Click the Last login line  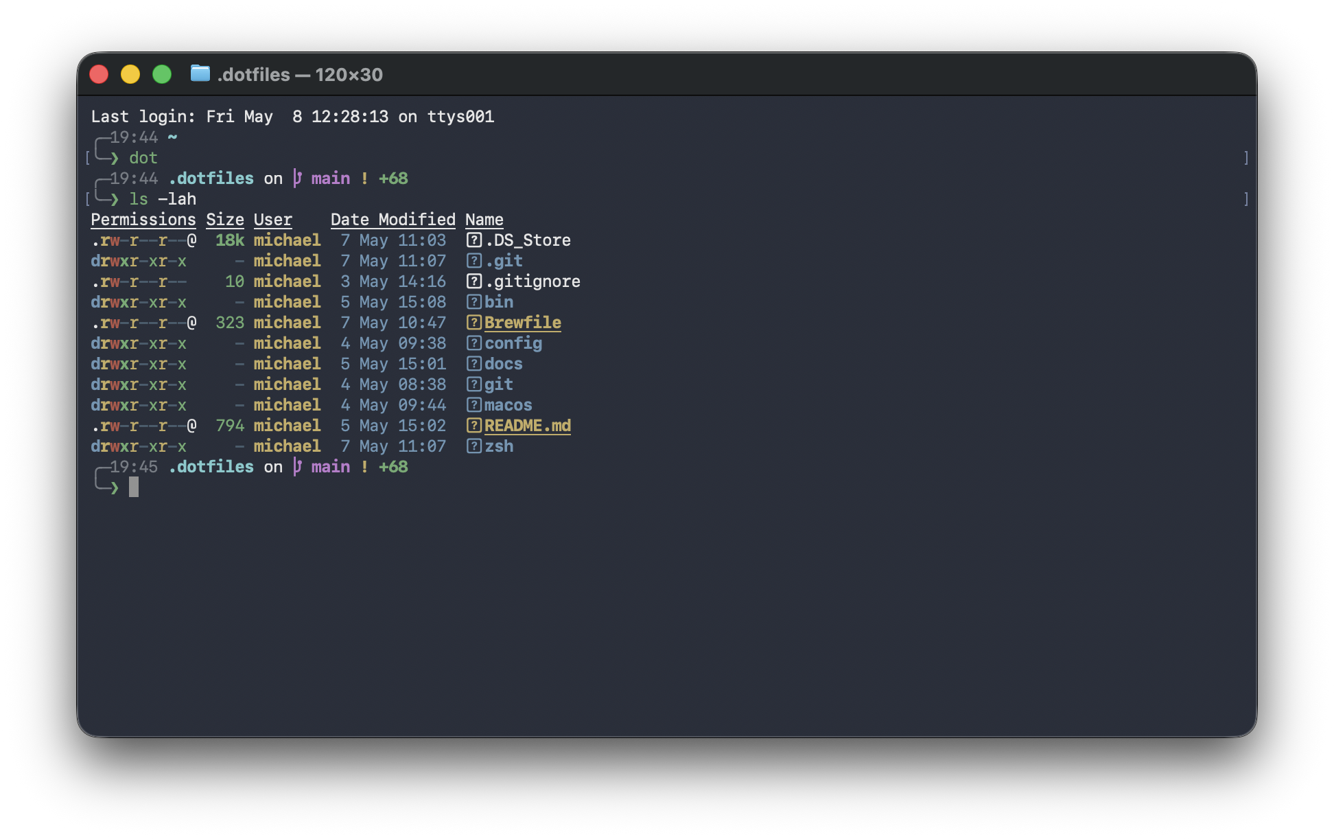[292, 117]
